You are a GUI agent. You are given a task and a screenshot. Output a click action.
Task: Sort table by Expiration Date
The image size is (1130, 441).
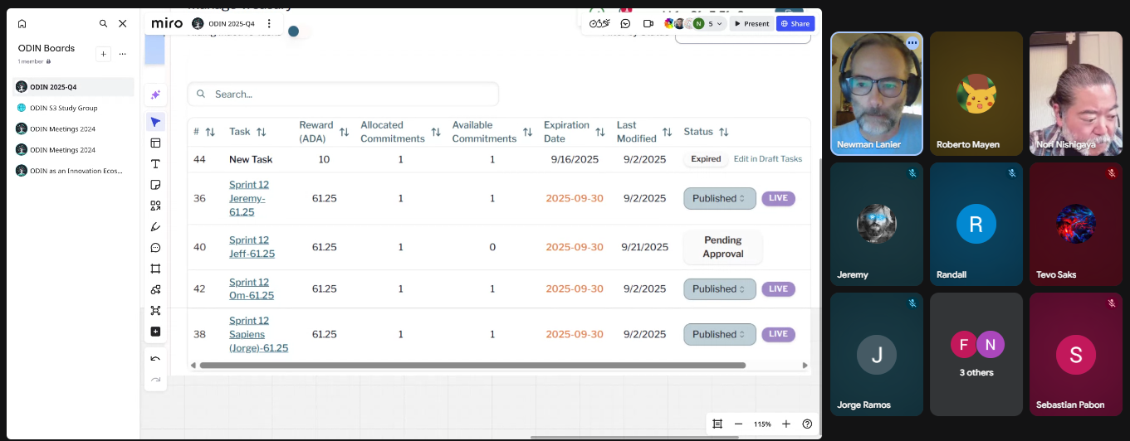(600, 133)
